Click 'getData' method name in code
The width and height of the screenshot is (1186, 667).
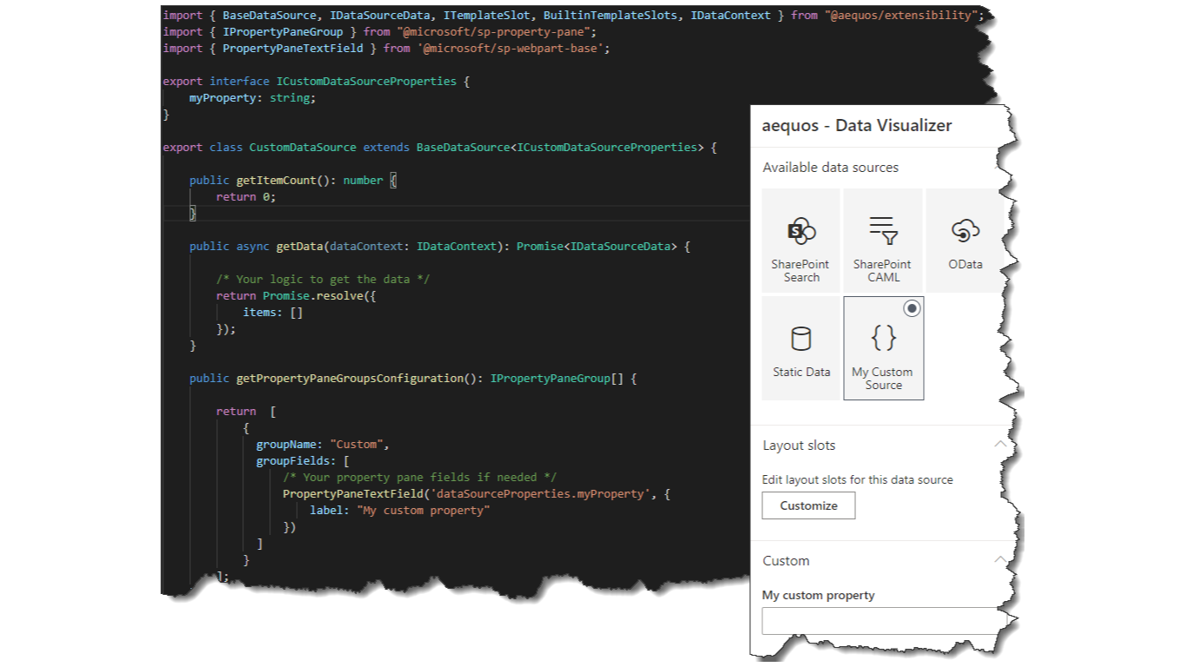coord(300,246)
